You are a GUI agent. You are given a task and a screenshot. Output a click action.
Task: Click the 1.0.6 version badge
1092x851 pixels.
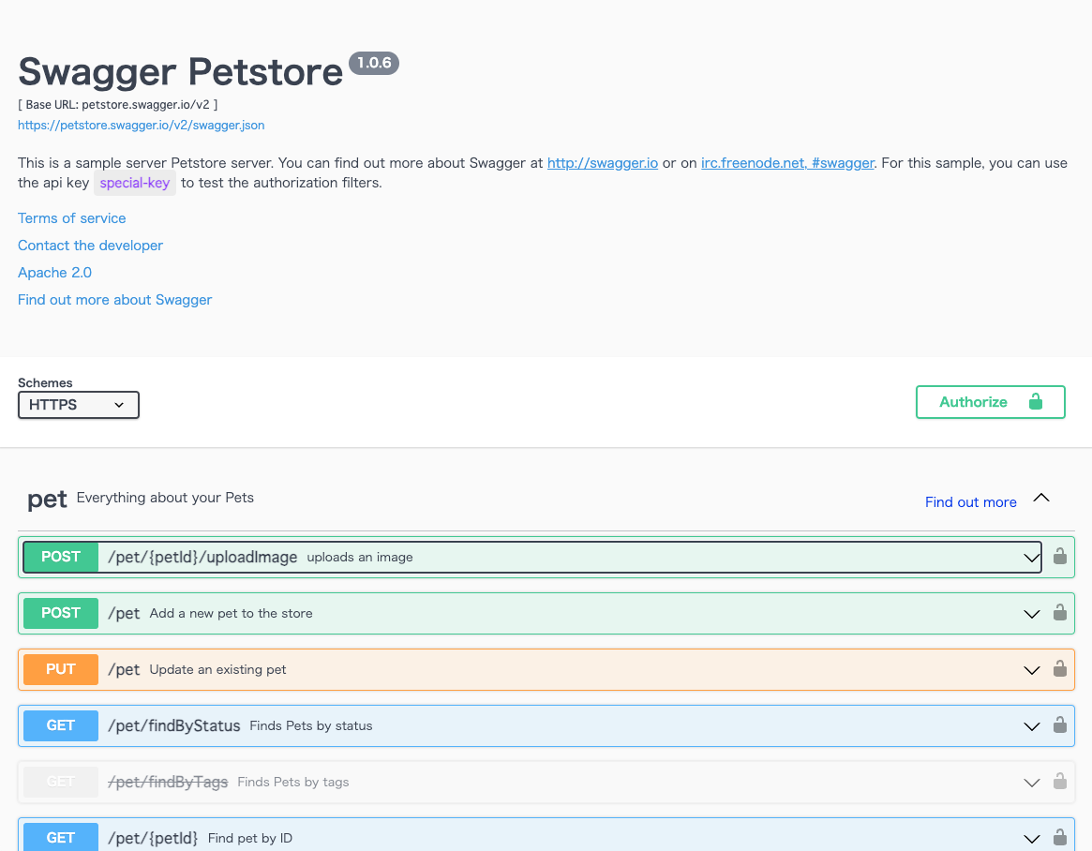pos(374,63)
